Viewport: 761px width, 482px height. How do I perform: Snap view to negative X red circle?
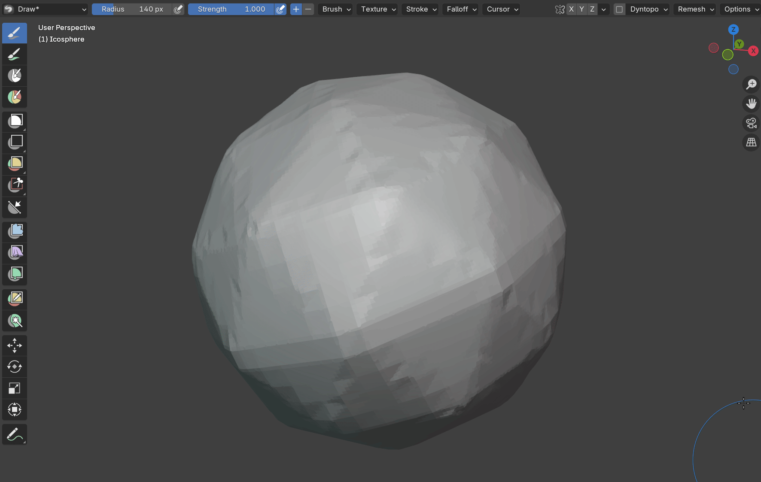pos(713,48)
